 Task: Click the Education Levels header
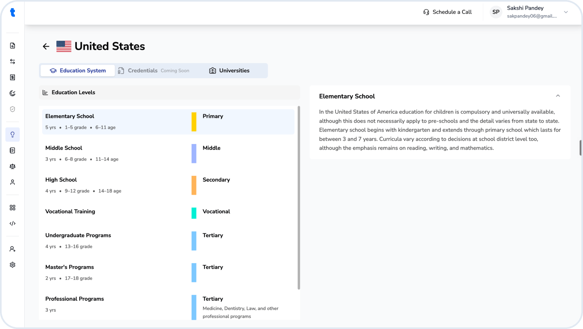170,93
